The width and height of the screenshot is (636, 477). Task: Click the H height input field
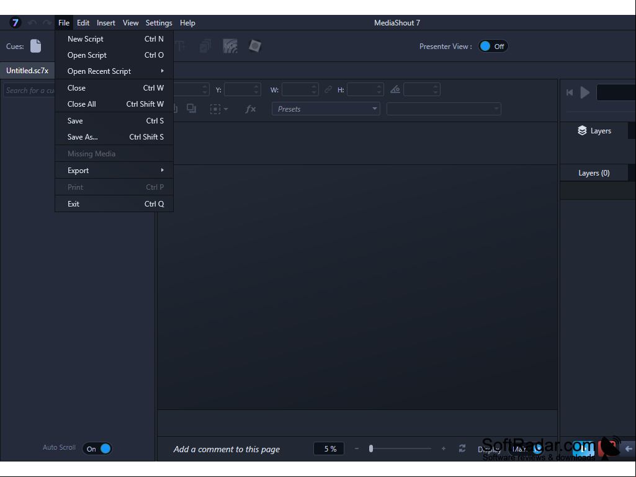point(365,90)
